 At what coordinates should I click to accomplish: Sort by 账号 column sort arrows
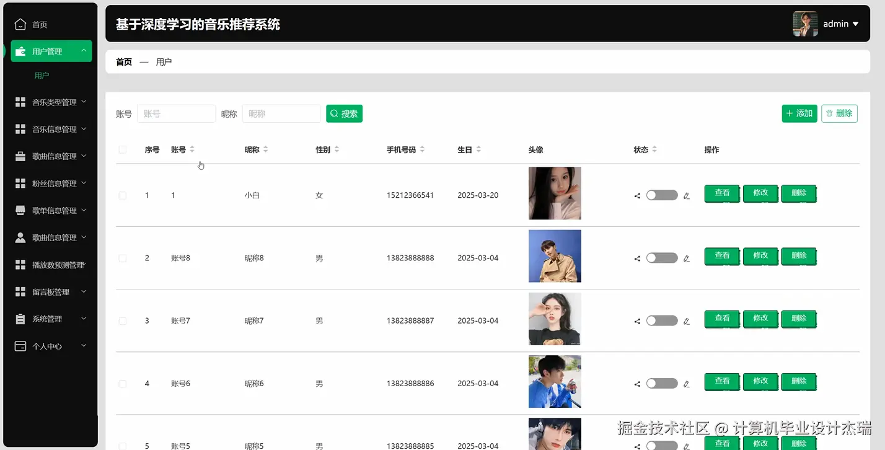(192, 149)
